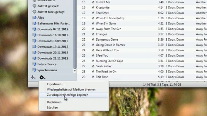207x116 pixels.
Task: Select the song Going Down In Flames
Action: point(110,45)
